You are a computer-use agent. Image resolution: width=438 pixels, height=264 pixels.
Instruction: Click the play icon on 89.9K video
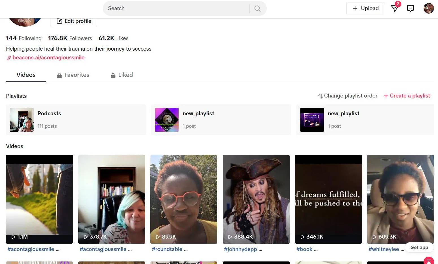(158, 237)
